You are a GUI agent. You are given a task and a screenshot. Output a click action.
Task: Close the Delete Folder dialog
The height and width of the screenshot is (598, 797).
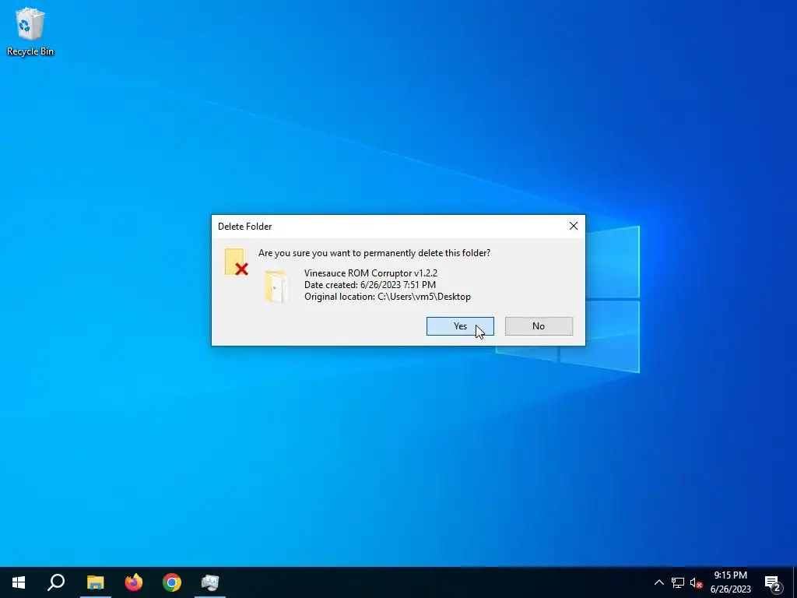point(574,226)
